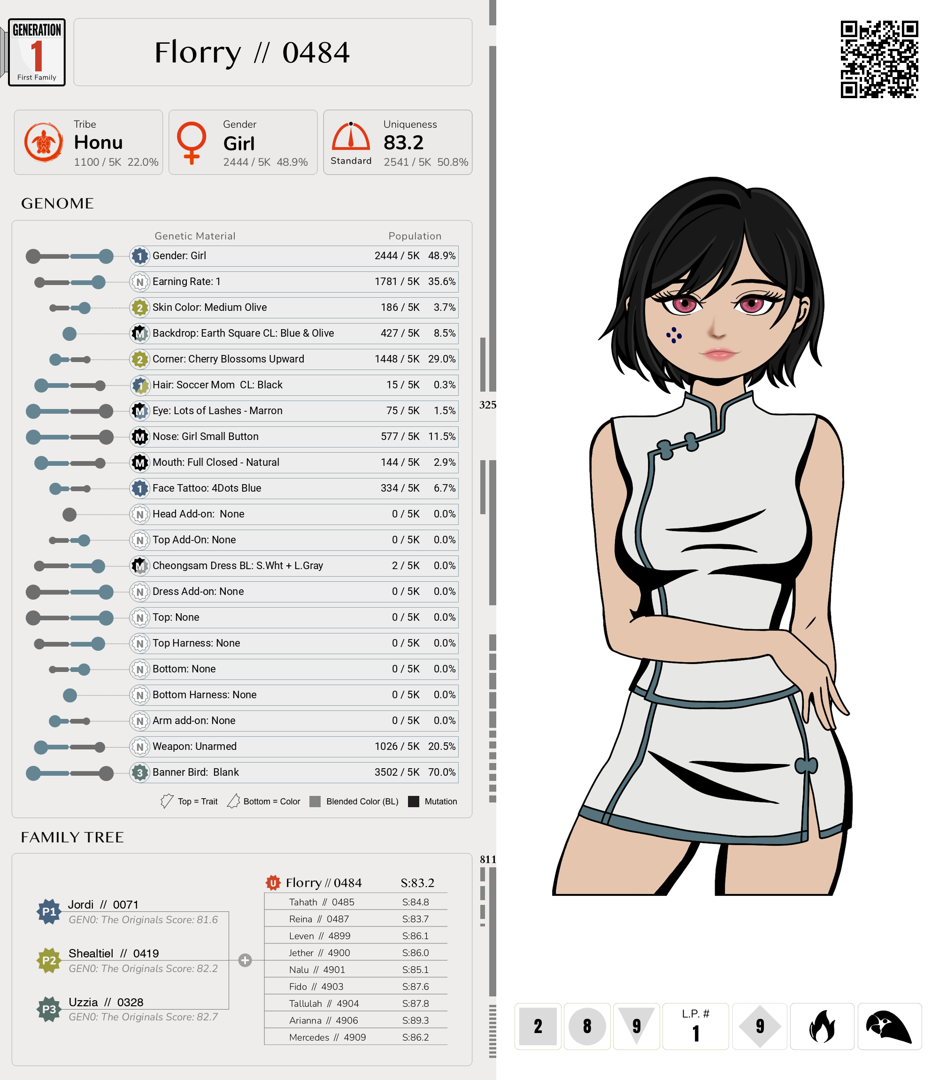Click the L.P. # 1 box
The width and height of the screenshot is (939, 1080).
point(695,1026)
